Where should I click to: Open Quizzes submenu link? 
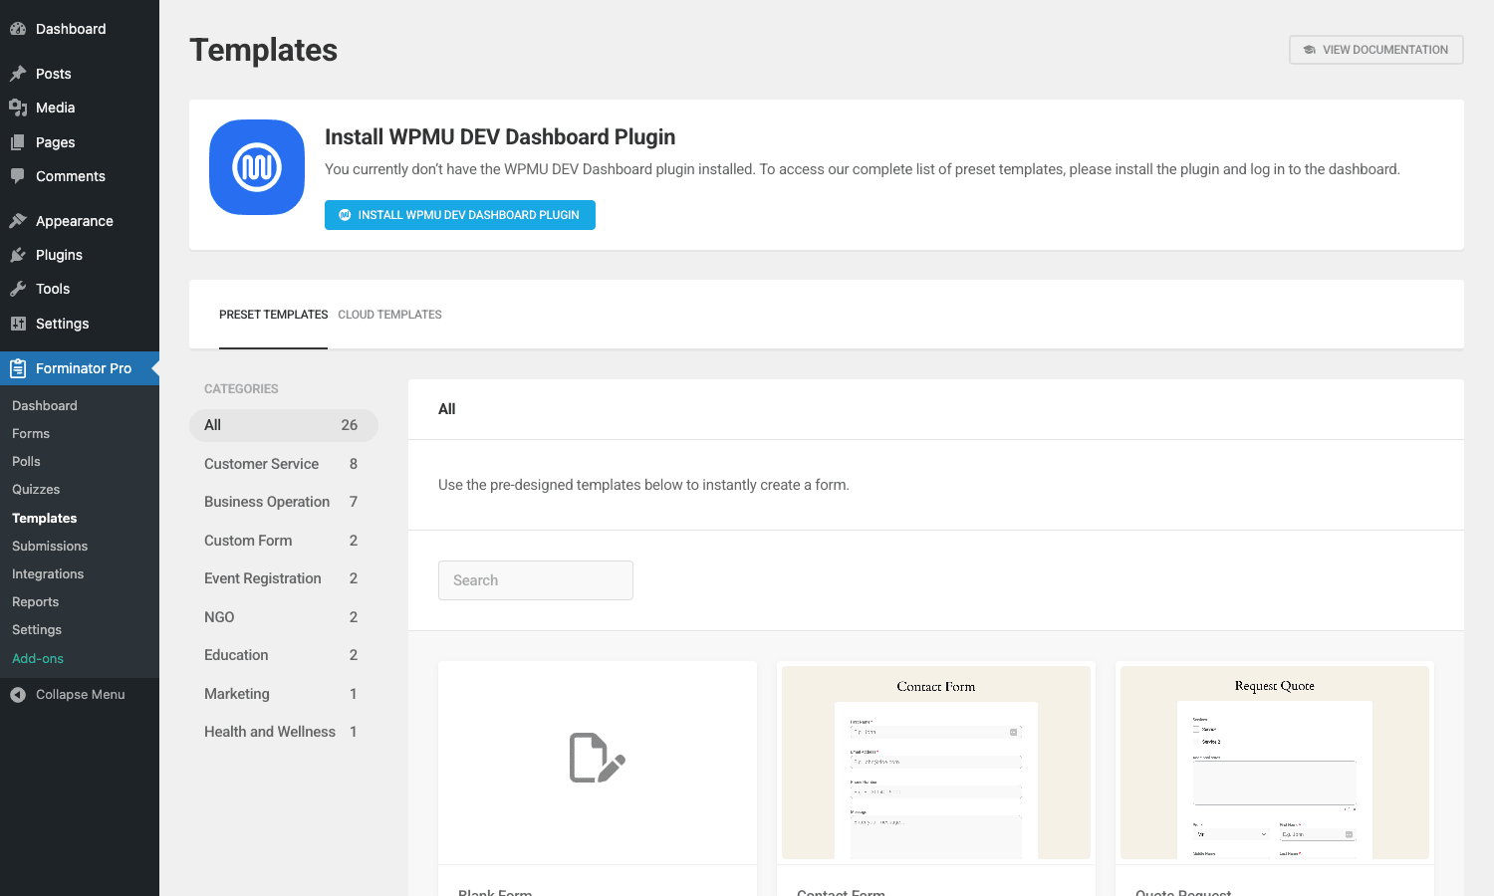point(36,489)
